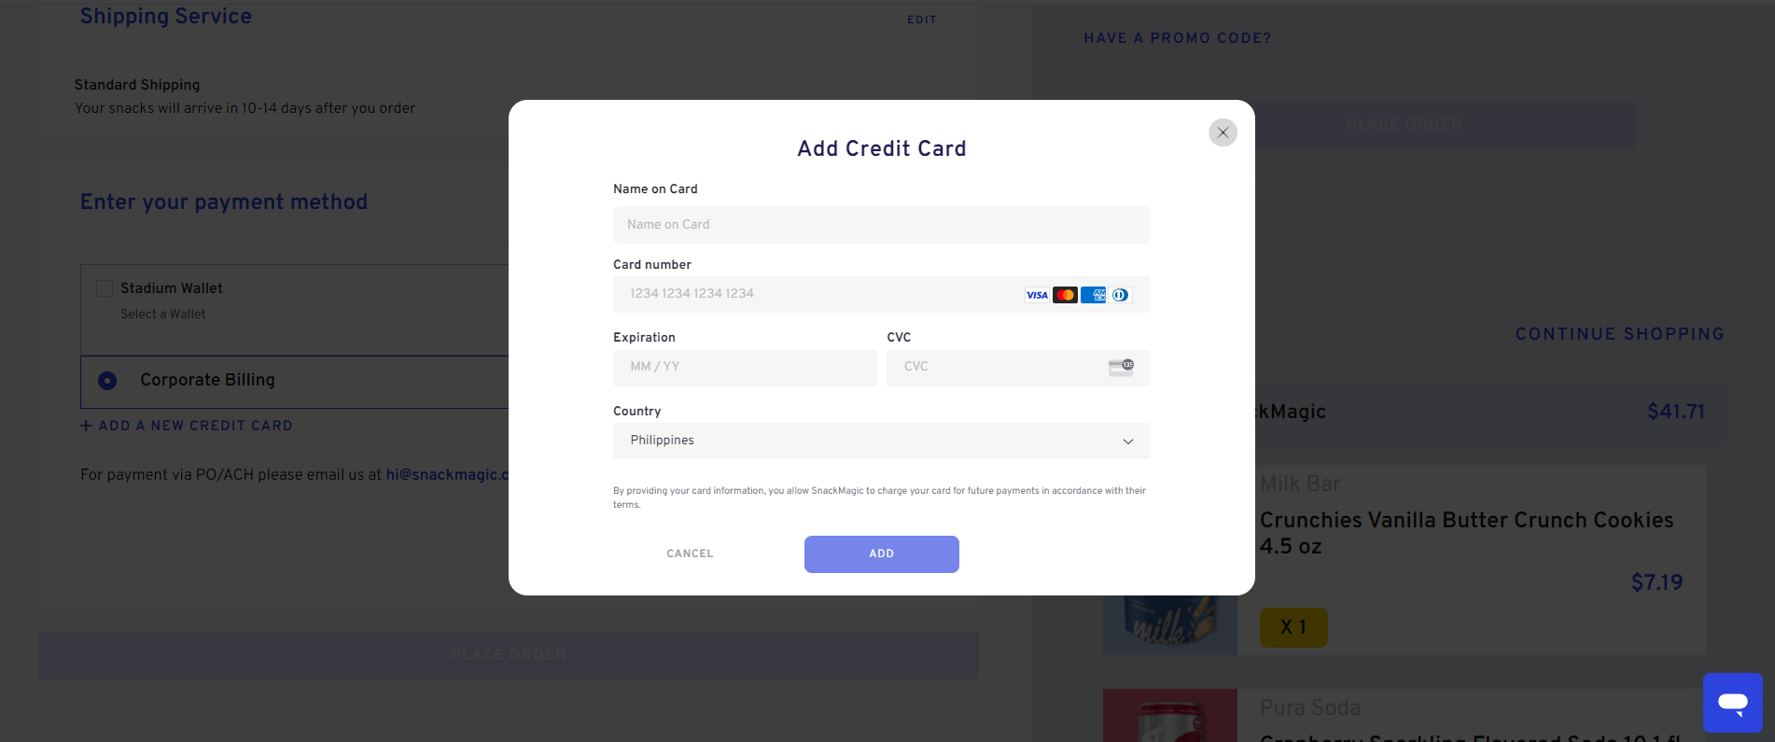Click the CVC card hint icon
This screenshot has width=1775, height=742.
click(x=1121, y=367)
